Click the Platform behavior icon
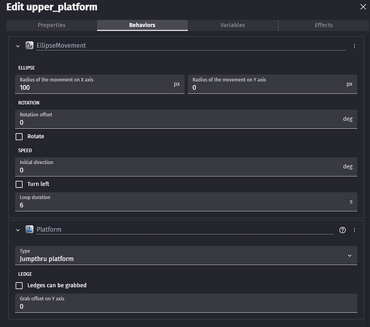 tap(29, 229)
